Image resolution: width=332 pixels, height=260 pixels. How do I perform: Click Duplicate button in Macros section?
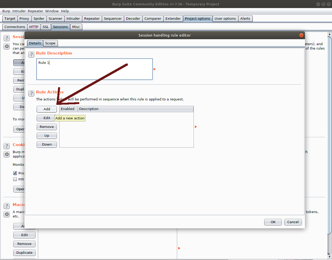coord(24,253)
